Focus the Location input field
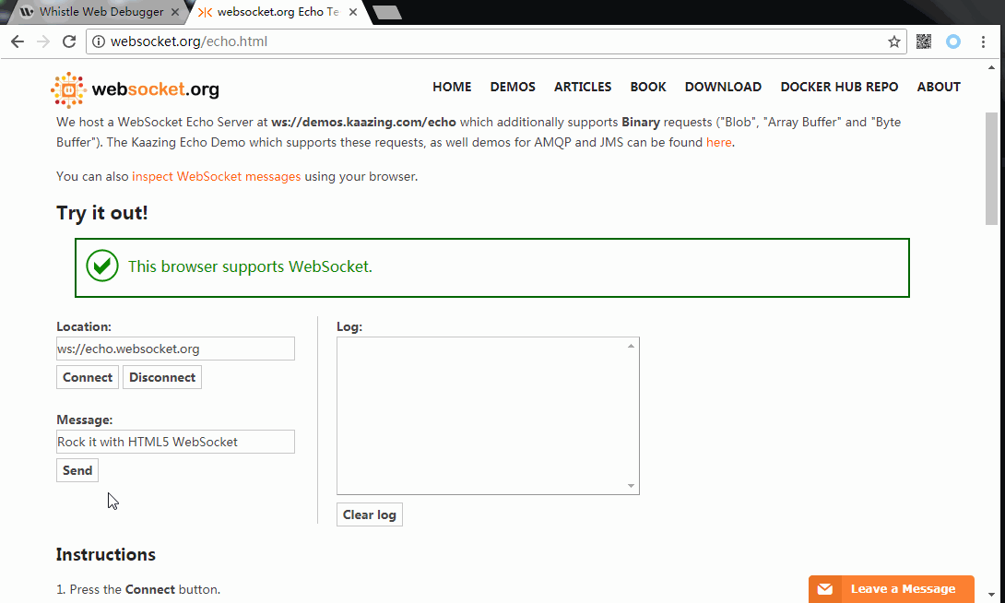This screenshot has height=603, width=1005. (x=175, y=349)
